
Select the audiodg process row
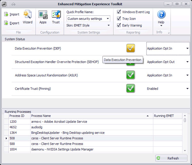93,127
